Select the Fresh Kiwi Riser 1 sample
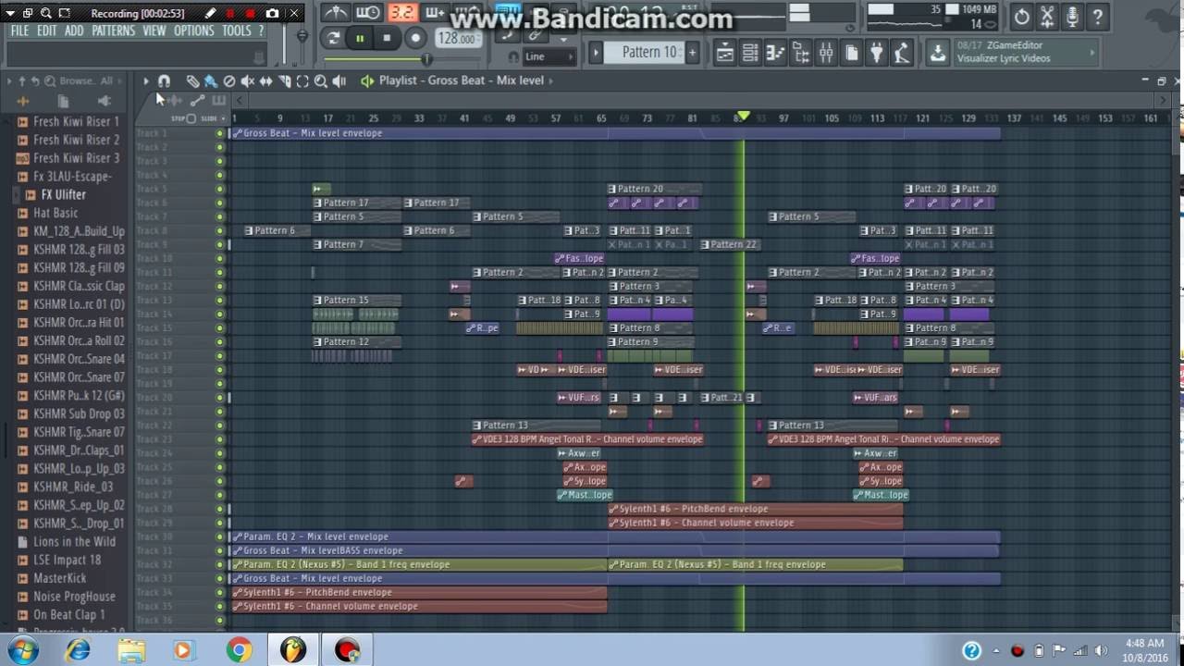1184x666 pixels. 74,121
